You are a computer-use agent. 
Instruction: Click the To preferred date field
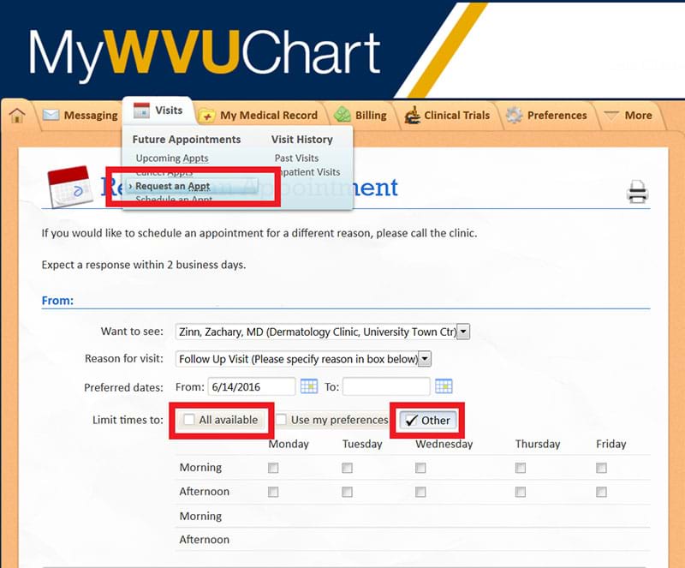(386, 386)
